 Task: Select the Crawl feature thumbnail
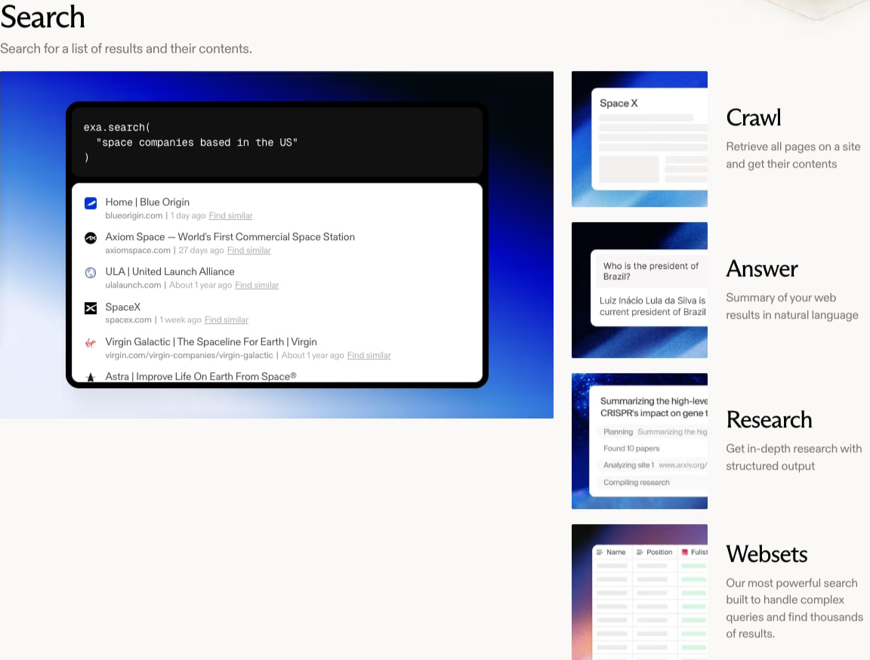(639, 139)
